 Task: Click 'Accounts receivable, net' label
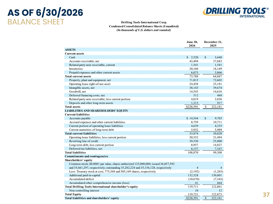click(x=84, y=61)
